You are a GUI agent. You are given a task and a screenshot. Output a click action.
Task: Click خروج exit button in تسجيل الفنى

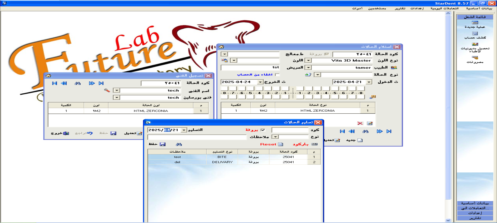(60, 133)
